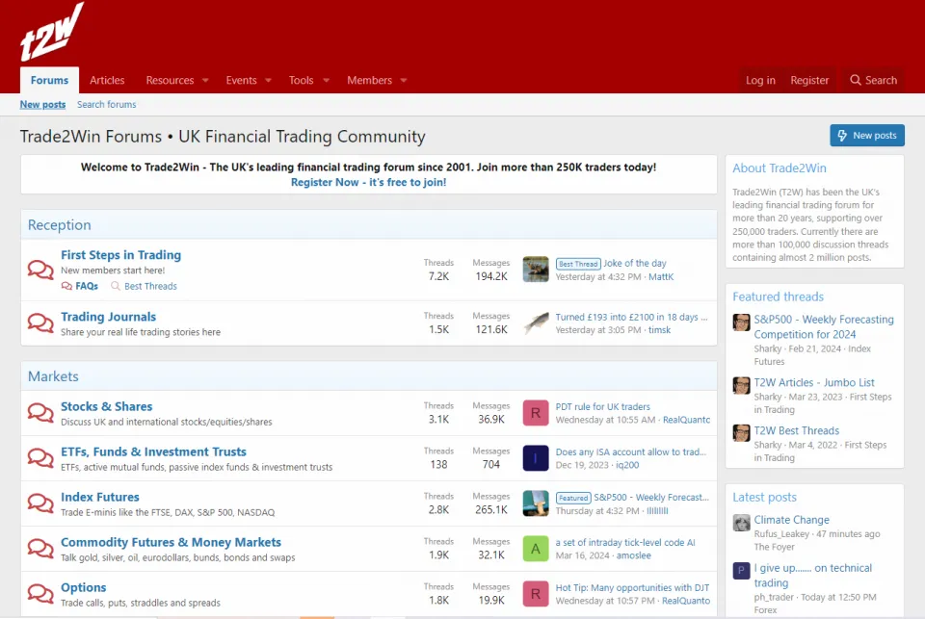Click the First Steps in Trading forum icon
Screen dimensions: 925x619
pyautogui.click(x=40, y=269)
